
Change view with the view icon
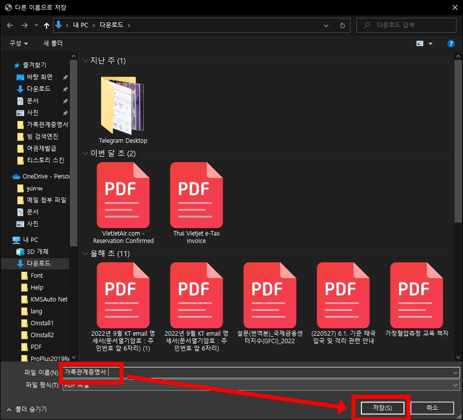419,44
